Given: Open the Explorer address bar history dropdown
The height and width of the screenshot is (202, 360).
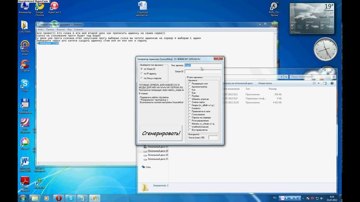Looking at the screenshot, I should 282,77.
